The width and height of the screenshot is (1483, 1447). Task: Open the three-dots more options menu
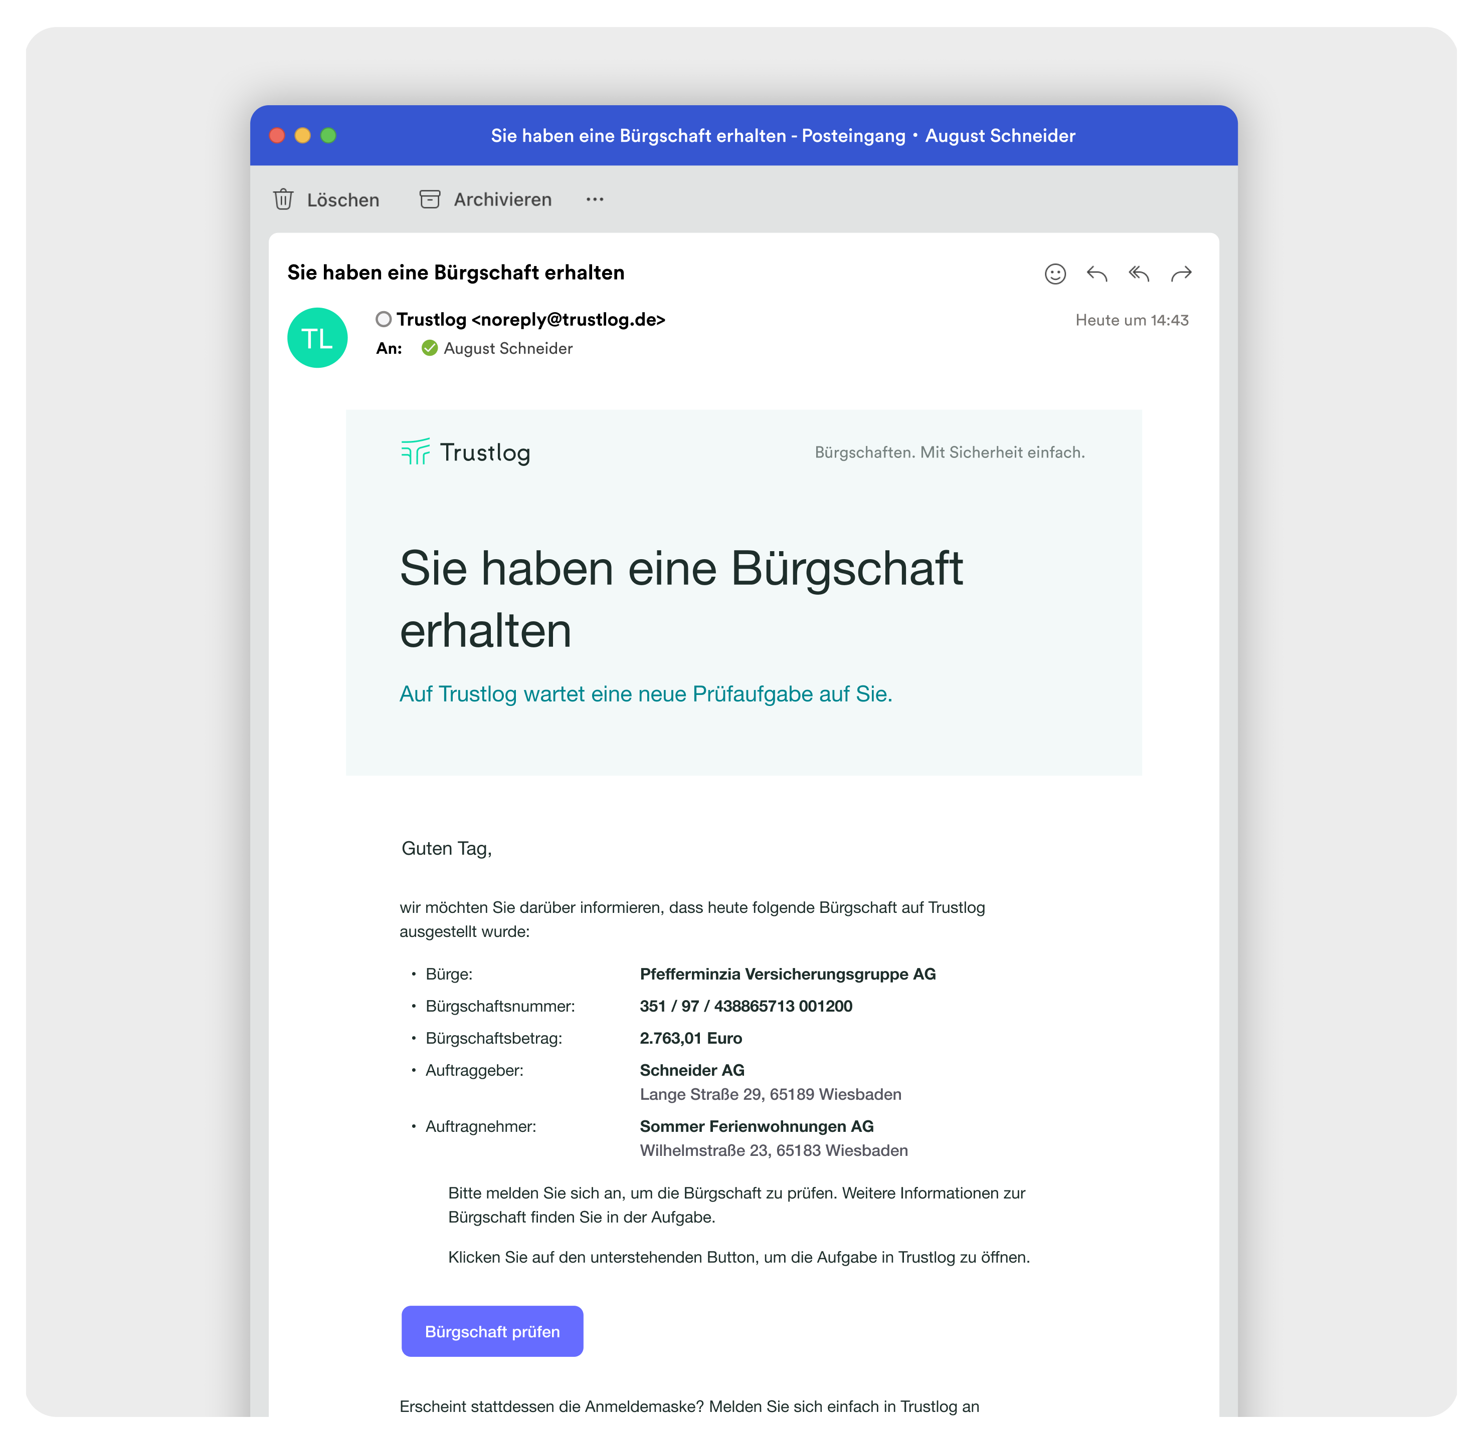click(x=595, y=199)
